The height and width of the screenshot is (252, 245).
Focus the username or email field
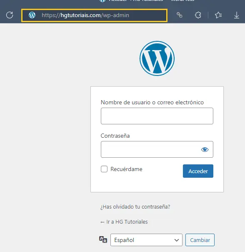click(x=157, y=116)
